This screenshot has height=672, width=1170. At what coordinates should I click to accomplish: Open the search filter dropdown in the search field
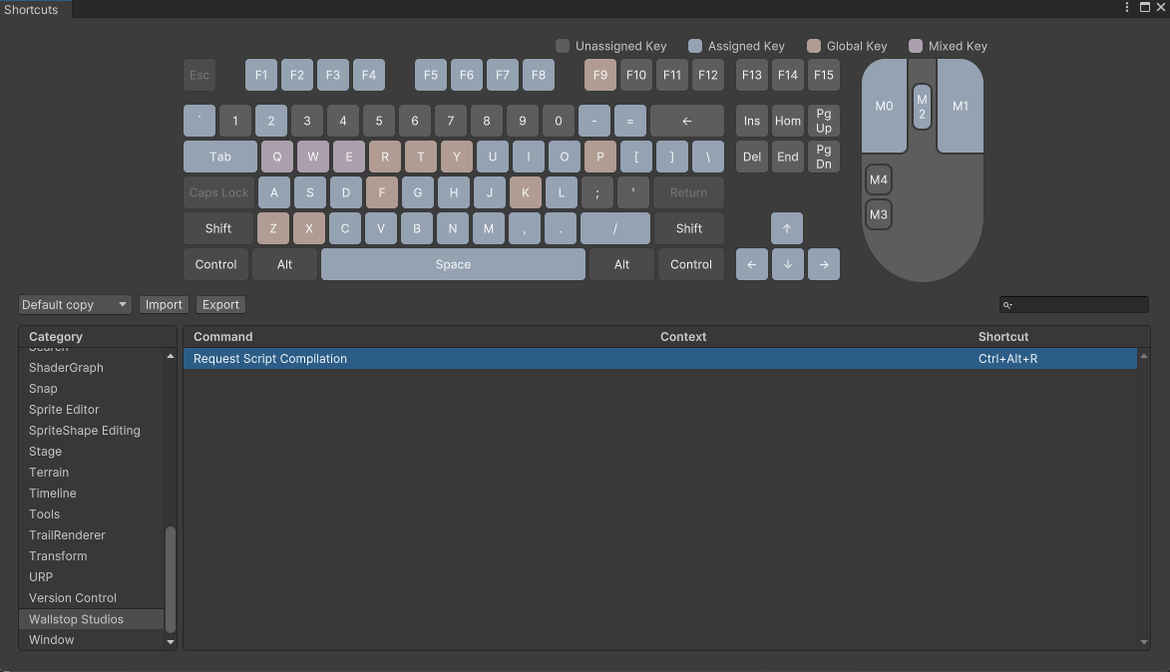tap(1009, 304)
